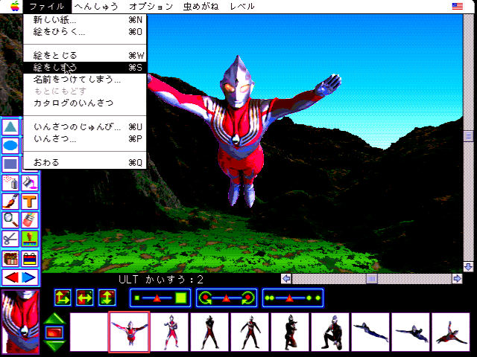Viewport: 477px width, 357px height.
Task: Select the dark Ultraman arms-out stamp
Action: (250, 332)
